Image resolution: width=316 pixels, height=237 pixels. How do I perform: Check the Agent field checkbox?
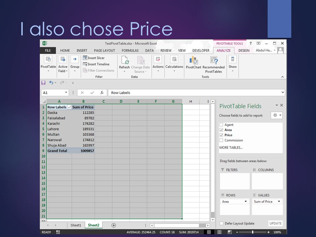tap(221, 125)
